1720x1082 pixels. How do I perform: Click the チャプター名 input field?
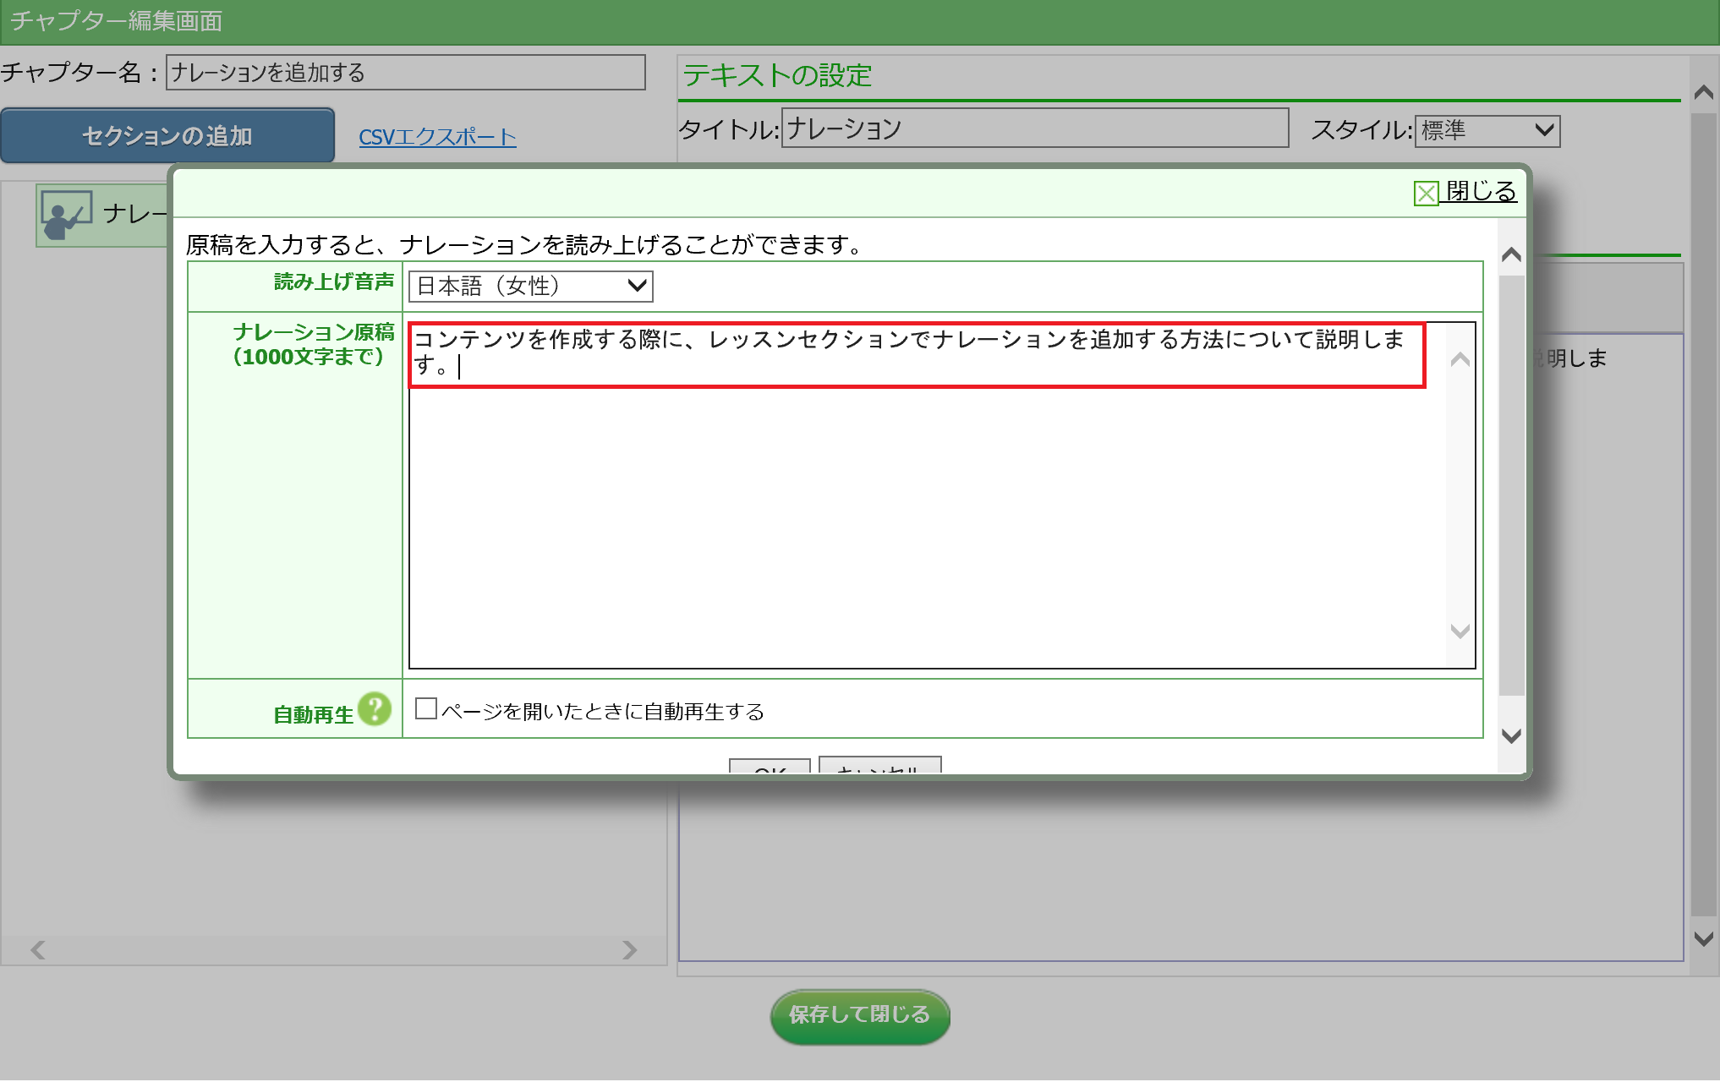(x=405, y=73)
